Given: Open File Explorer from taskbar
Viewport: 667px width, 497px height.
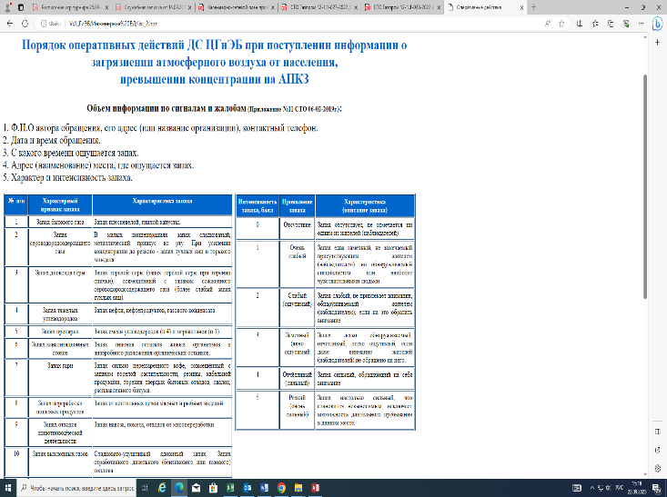Looking at the screenshot, I should pyautogui.click(x=298, y=488).
